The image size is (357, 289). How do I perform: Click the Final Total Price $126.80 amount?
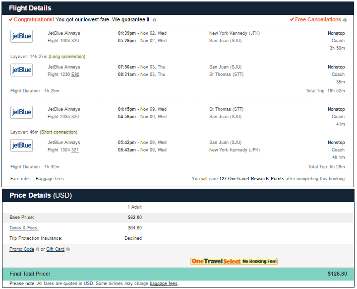tap(337, 274)
